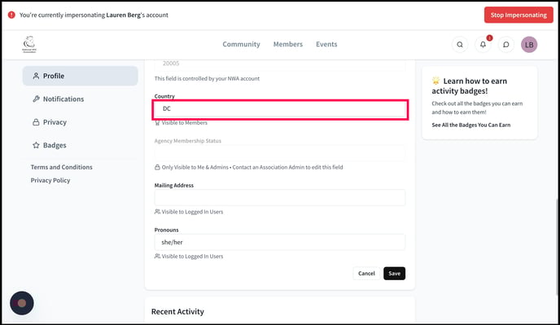Viewport: 560px width, 325px height.
Task: Click the Pronouns input field
Action: click(280, 242)
